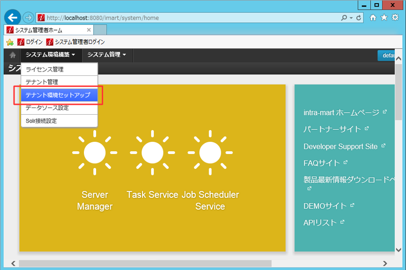
Task: Click the add-to-favorites-bar star icon
Action: tap(10, 42)
